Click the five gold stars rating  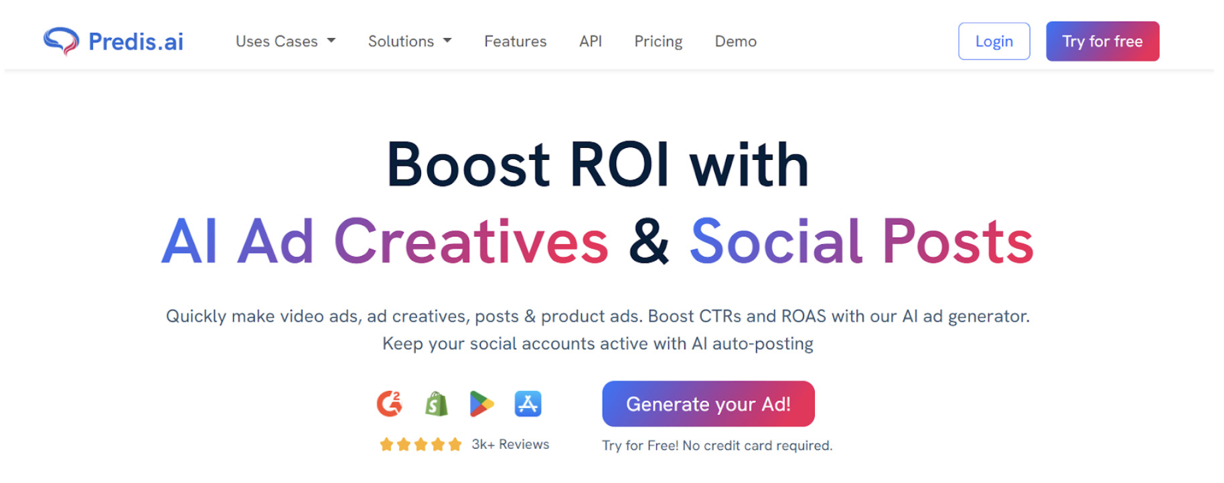(x=420, y=445)
